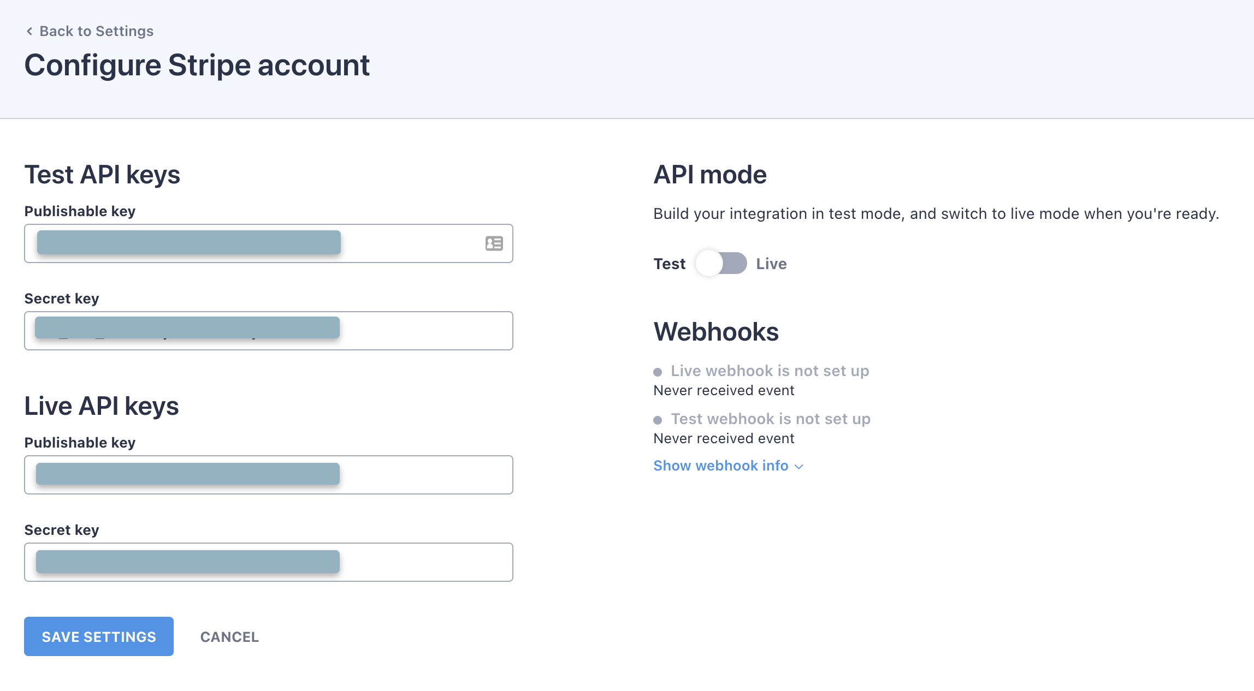1254x691 pixels.
Task: Click the CANCEL button
Action: coord(229,637)
